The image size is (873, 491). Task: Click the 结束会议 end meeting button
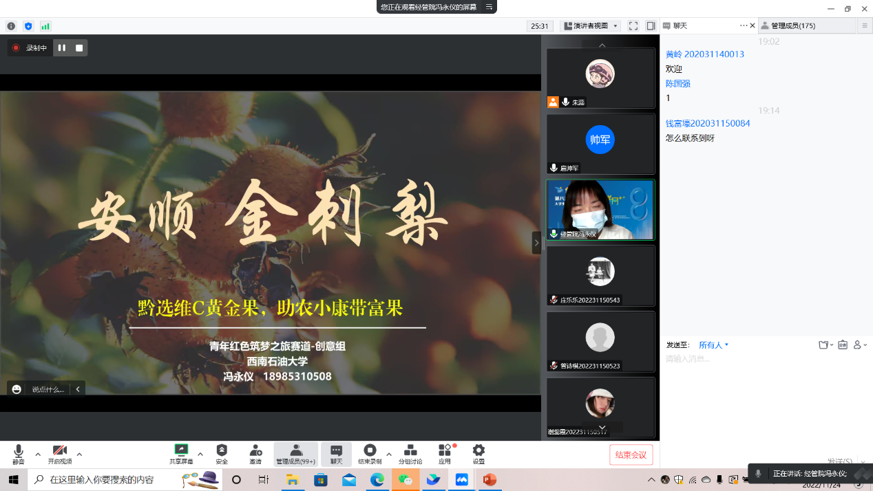coord(631,455)
